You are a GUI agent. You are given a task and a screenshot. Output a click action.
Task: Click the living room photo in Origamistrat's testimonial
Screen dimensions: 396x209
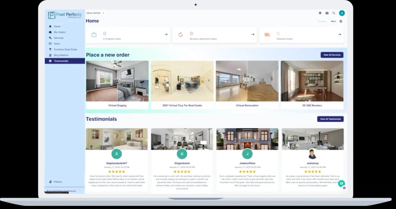(x=182, y=139)
